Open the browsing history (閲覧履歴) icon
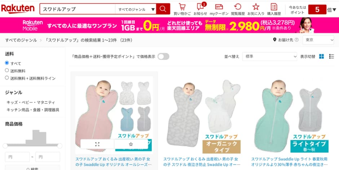The image size is (339, 170). coord(238,7)
